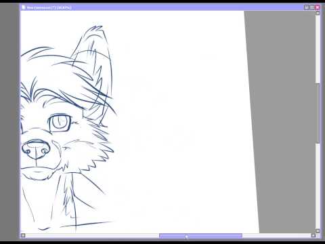Click the canvas window title text
This screenshot has height=244, width=325.
point(49,7)
